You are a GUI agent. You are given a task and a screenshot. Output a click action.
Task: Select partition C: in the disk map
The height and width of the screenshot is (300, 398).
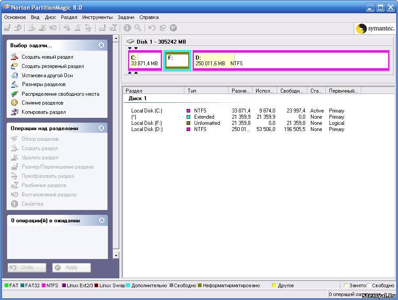(x=145, y=60)
